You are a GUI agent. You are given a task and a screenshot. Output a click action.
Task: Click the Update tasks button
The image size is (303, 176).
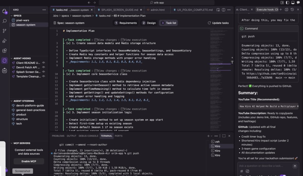point(218,23)
